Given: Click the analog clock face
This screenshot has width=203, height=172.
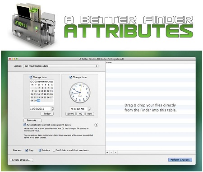Looking at the screenshot, I should tap(80, 93).
